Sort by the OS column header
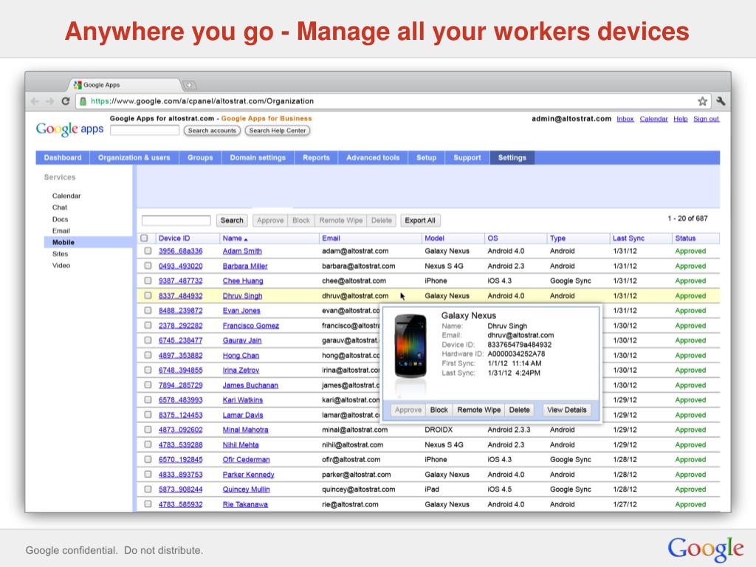 pyautogui.click(x=492, y=238)
